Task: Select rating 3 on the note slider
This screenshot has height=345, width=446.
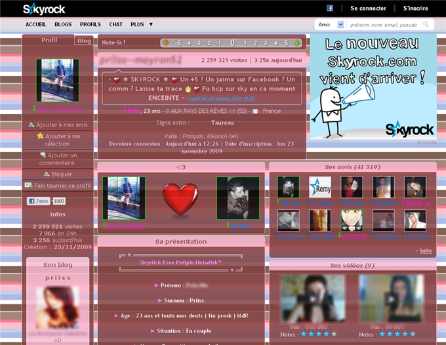Action: click(x=266, y=43)
